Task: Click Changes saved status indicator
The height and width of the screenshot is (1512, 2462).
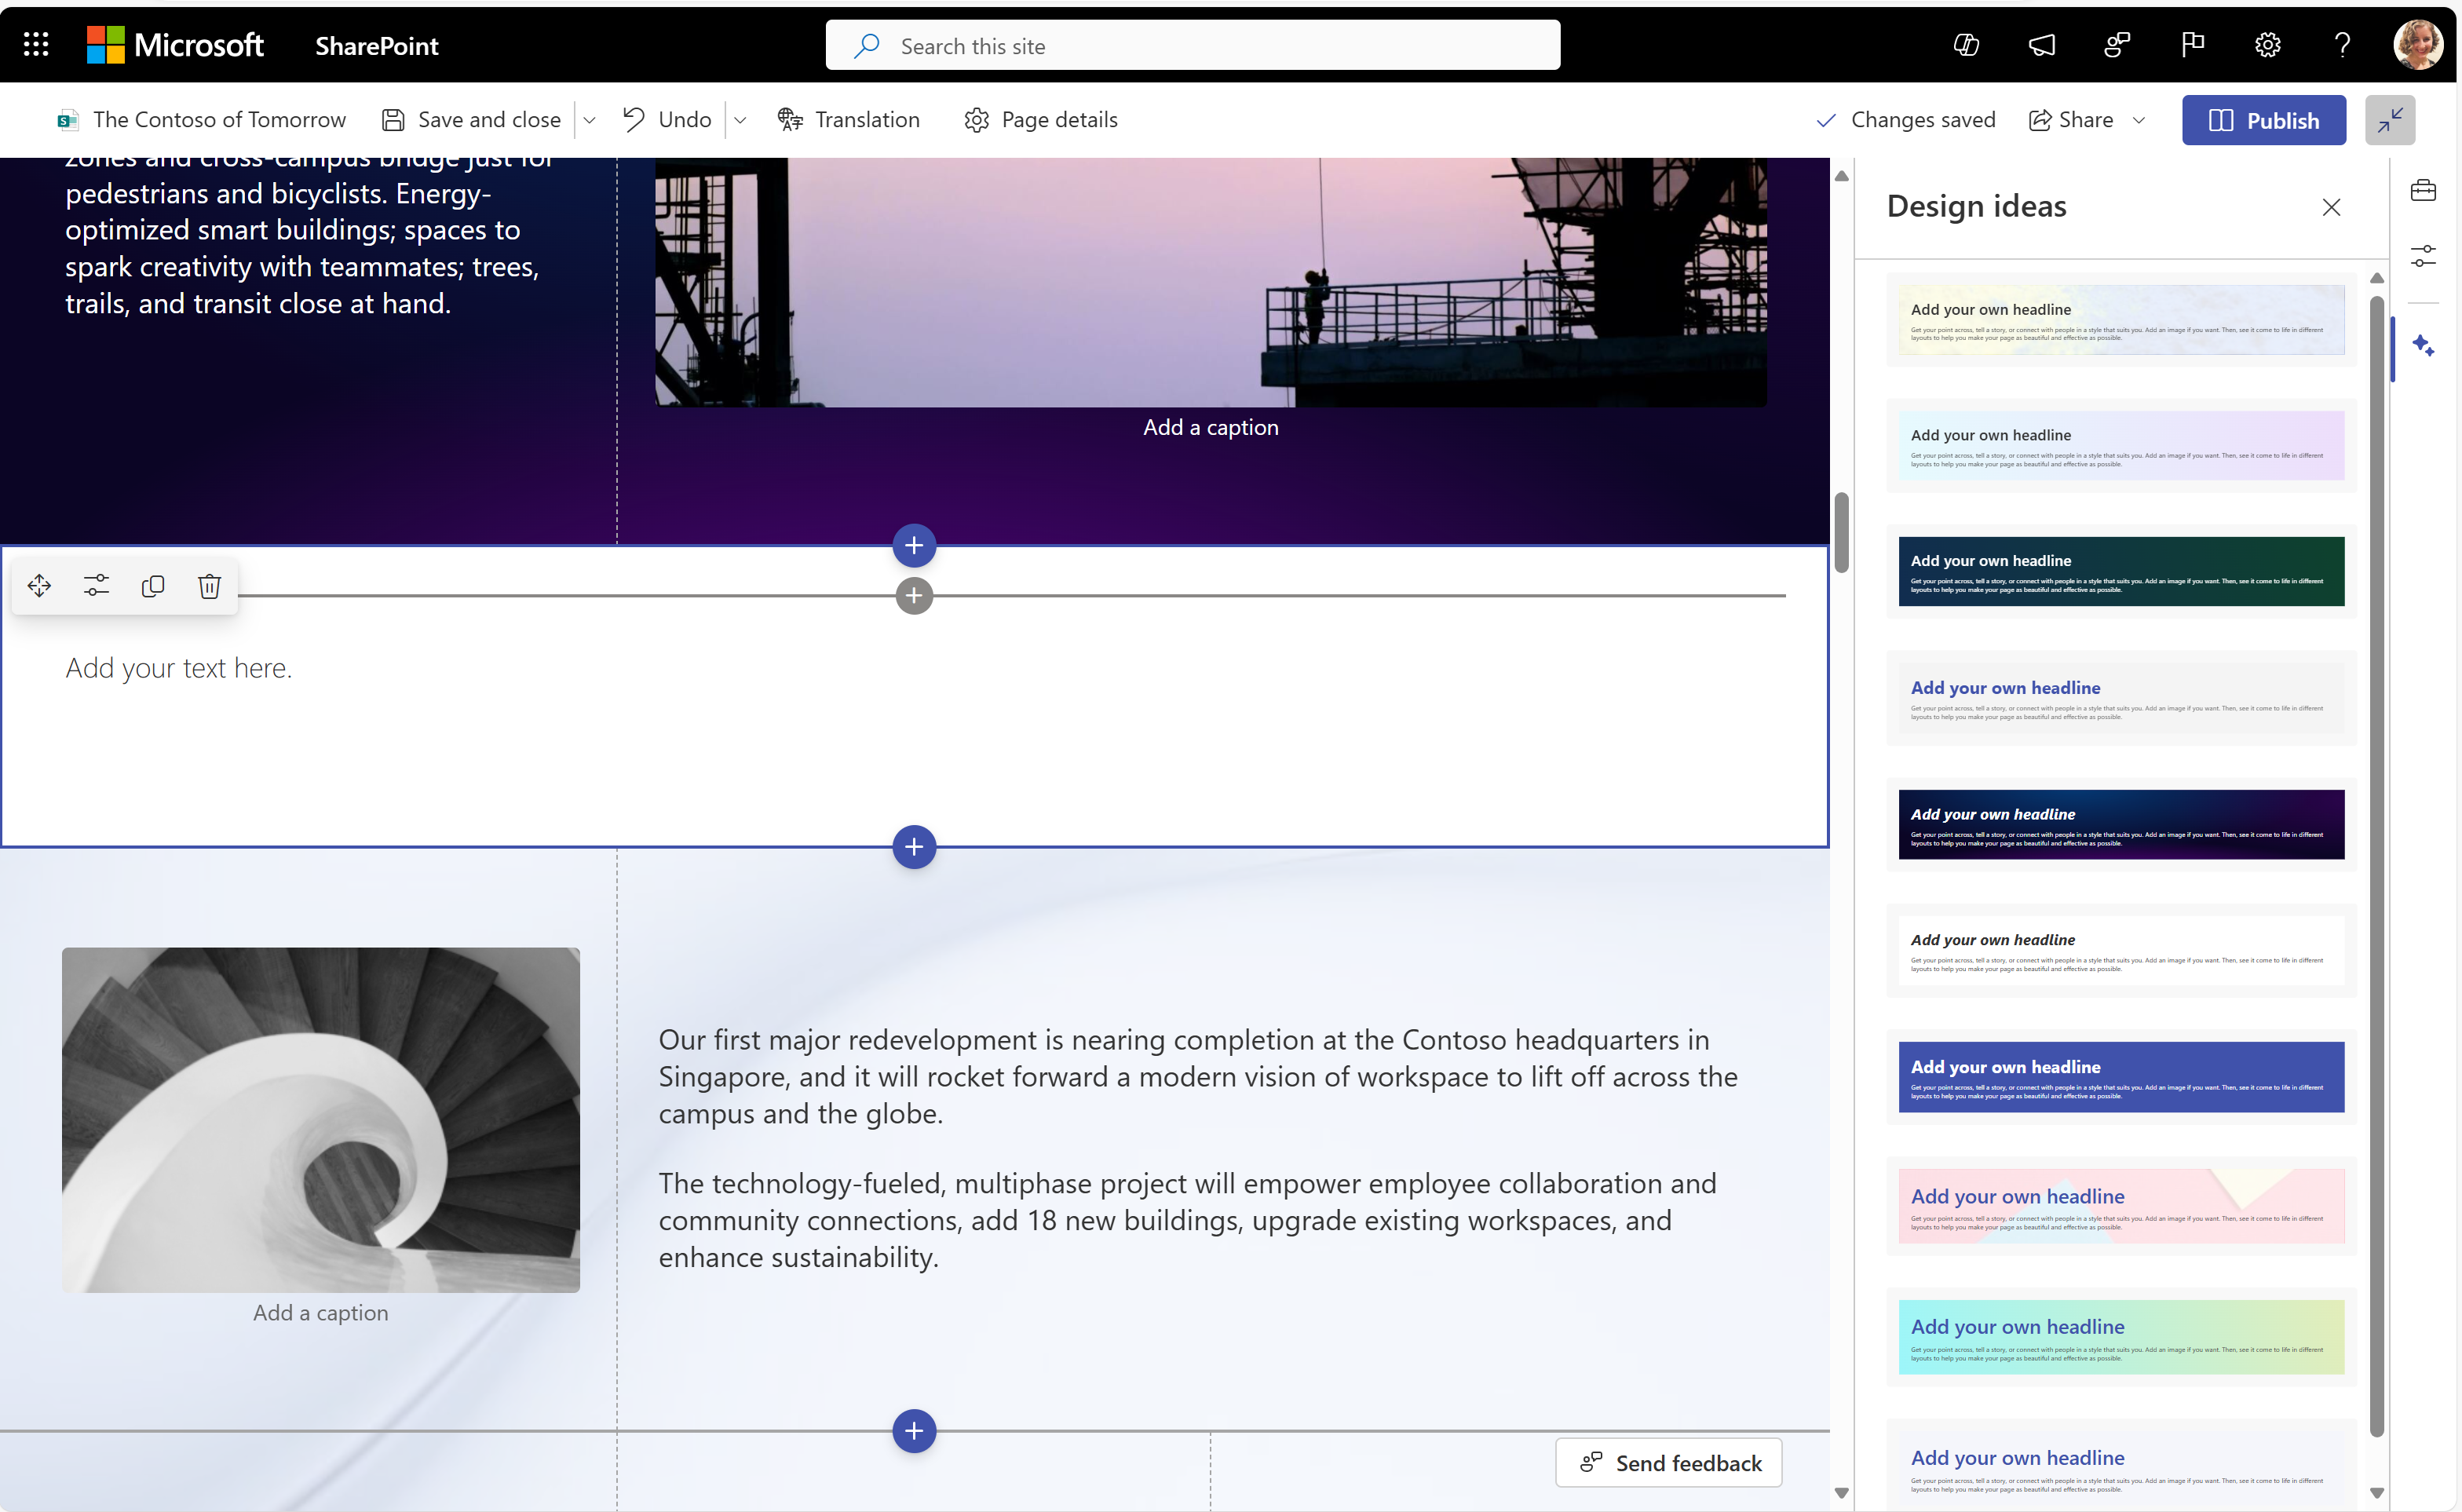Action: tap(1906, 119)
